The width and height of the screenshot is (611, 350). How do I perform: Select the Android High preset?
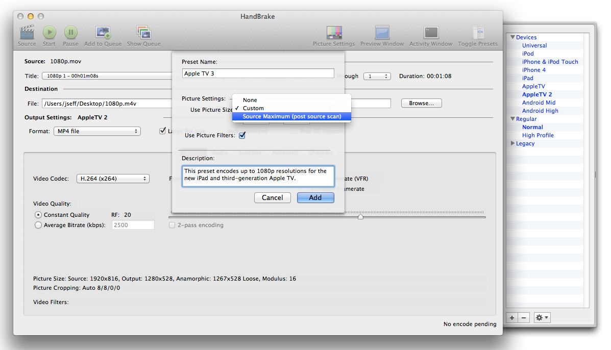(x=540, y=111)
